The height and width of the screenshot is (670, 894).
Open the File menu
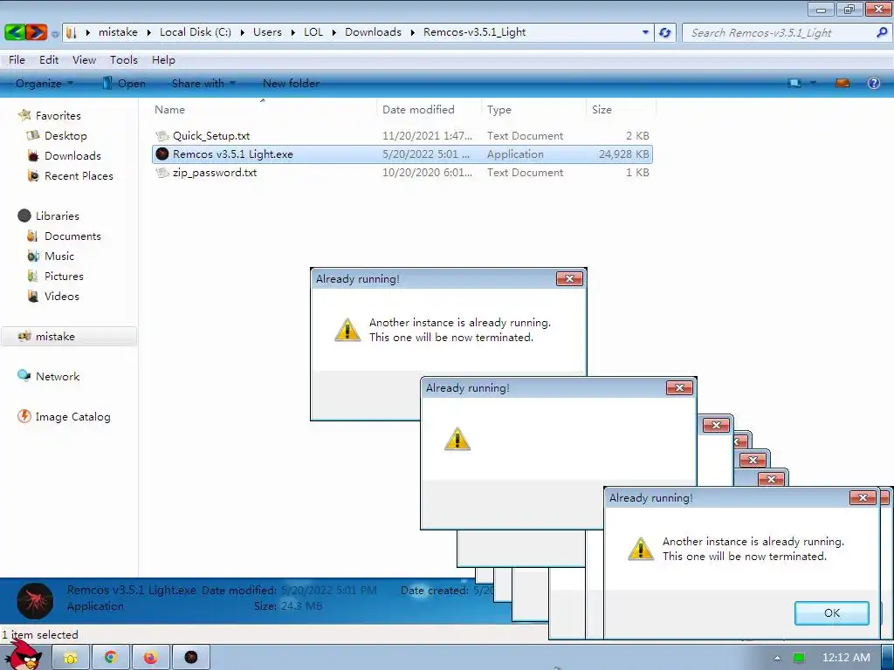pyautogui.click(x=17, y=60)
